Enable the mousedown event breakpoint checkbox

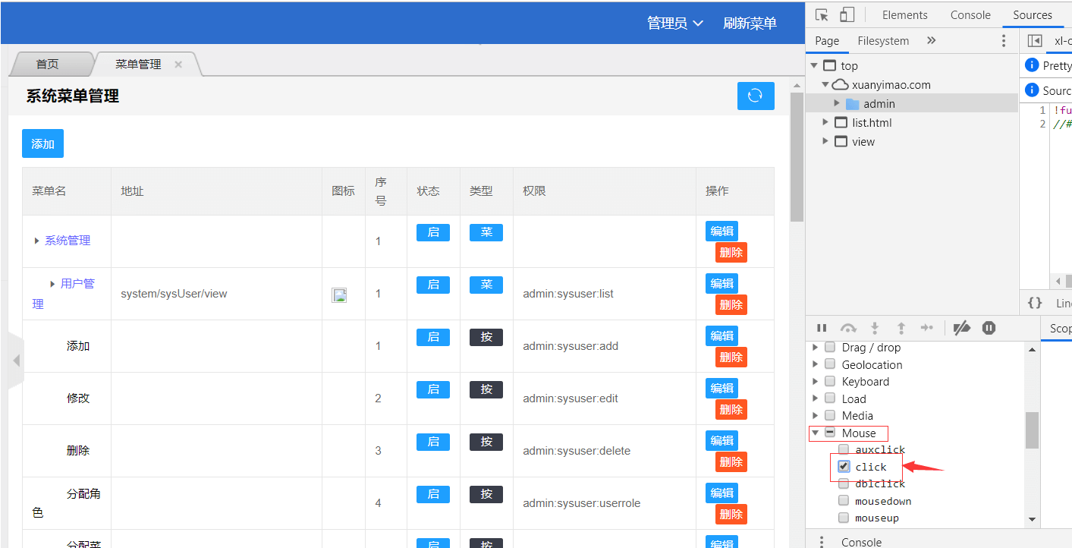(x=844, y=501)
